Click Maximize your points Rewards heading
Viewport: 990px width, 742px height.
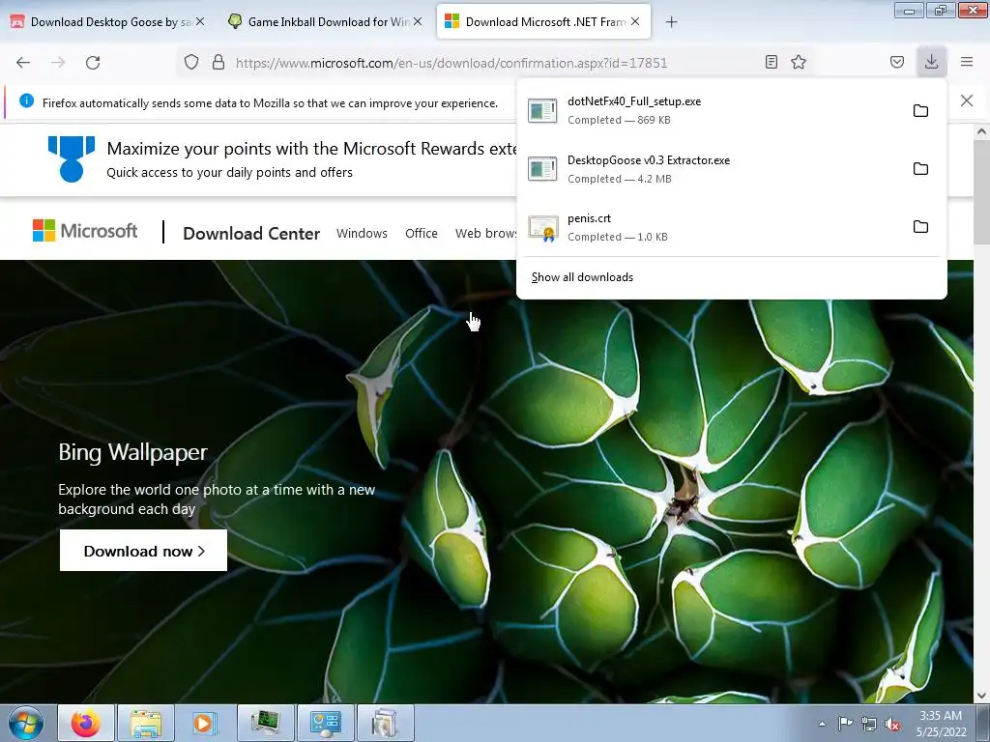[312, 149]
